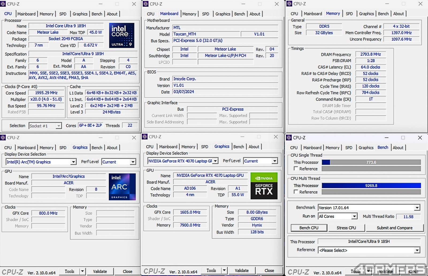This screenshot has width=428, height=276.
Task: Click Validate in Intel Arc window
Action: (100, 271)
